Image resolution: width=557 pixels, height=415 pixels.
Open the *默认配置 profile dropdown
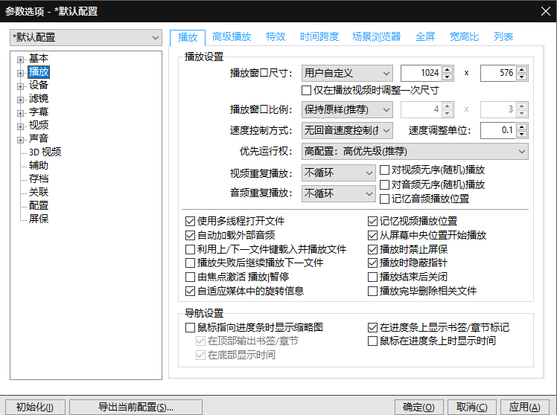point(86,37)
